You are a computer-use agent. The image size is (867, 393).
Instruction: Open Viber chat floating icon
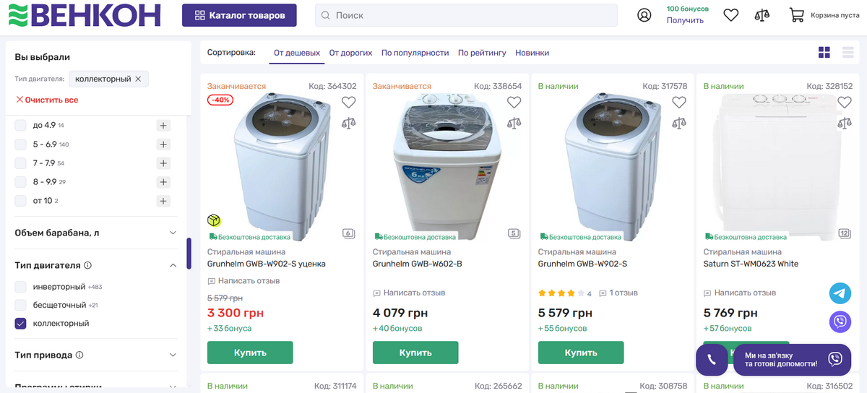click(840, 321)
